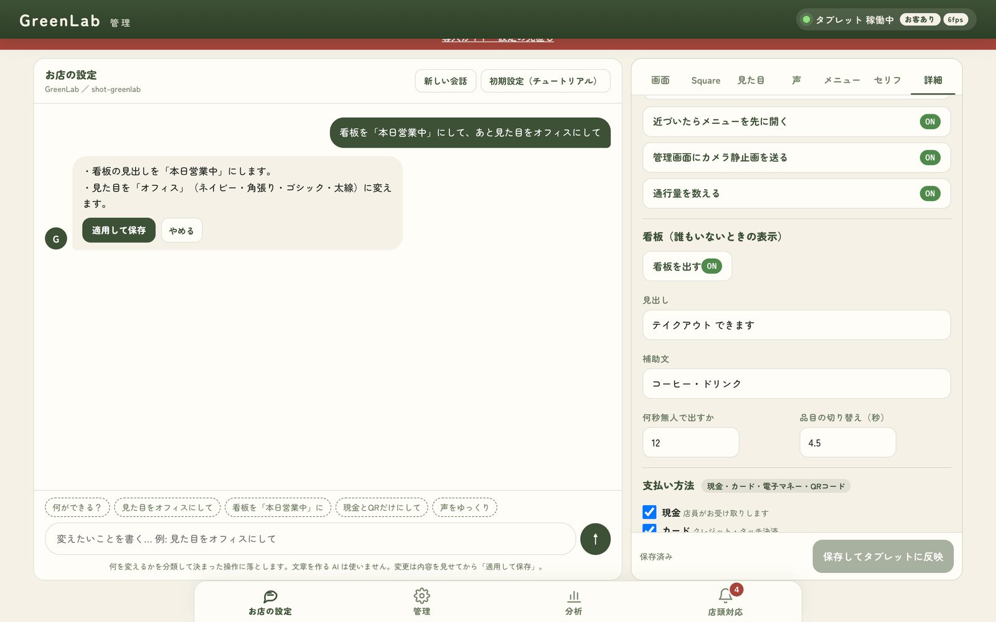Toggle 近づいたらメニューを先に開く switch
996x622 pixels.
929,121
